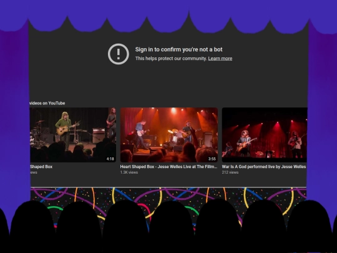Click the 3:55 duration badge

212,159
